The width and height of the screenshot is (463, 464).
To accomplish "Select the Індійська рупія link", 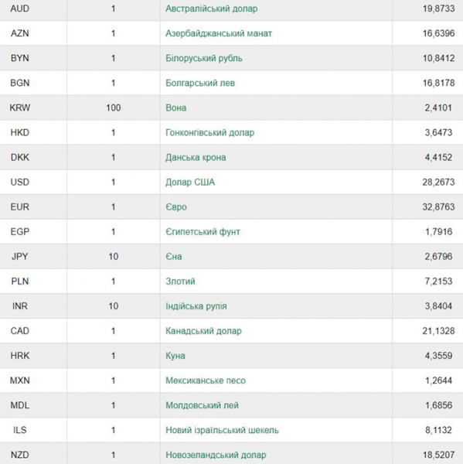I will (x=196, y=306).
